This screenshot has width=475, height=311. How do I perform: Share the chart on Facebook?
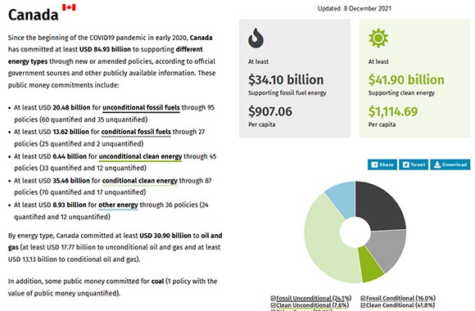tap(382, 165)
